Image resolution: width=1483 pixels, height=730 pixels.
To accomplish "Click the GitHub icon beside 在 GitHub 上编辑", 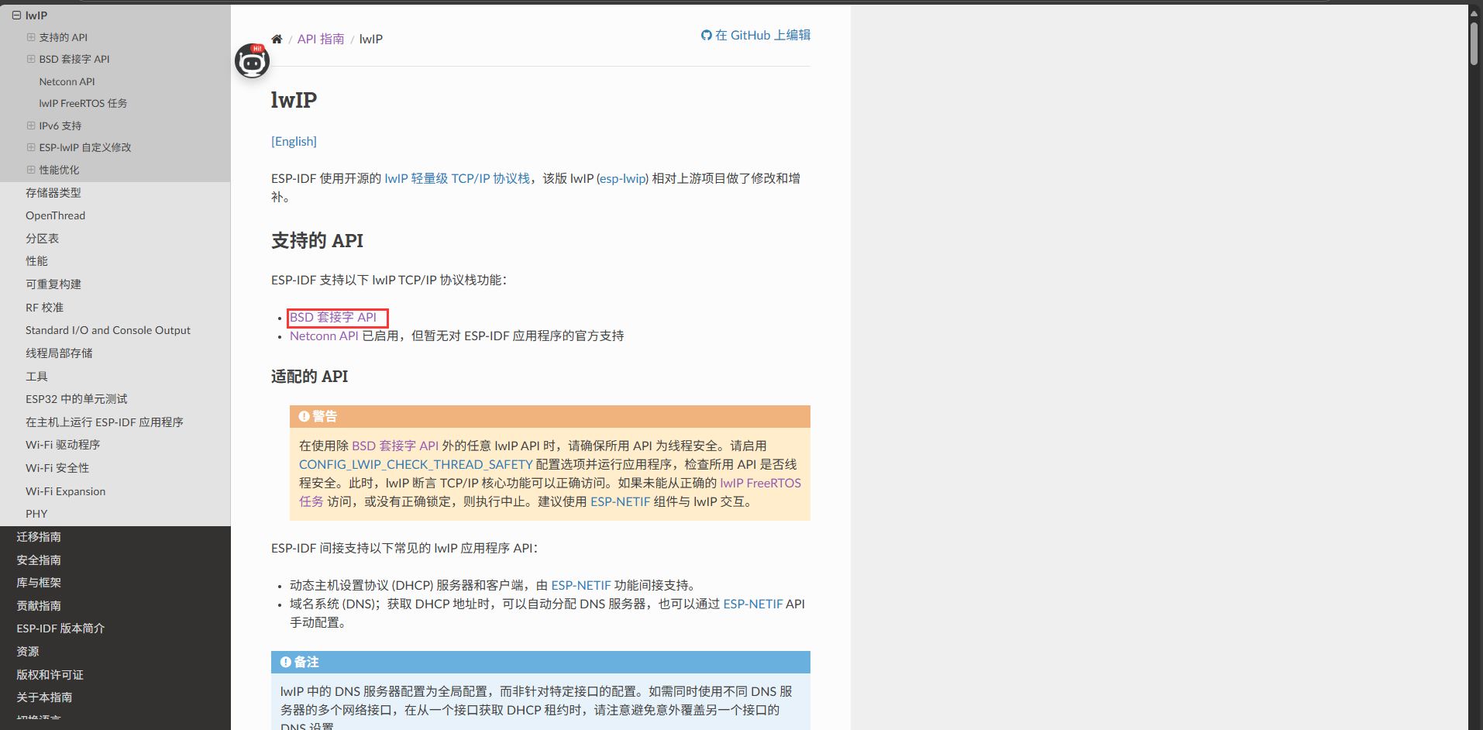I will (x=706, y=35).
